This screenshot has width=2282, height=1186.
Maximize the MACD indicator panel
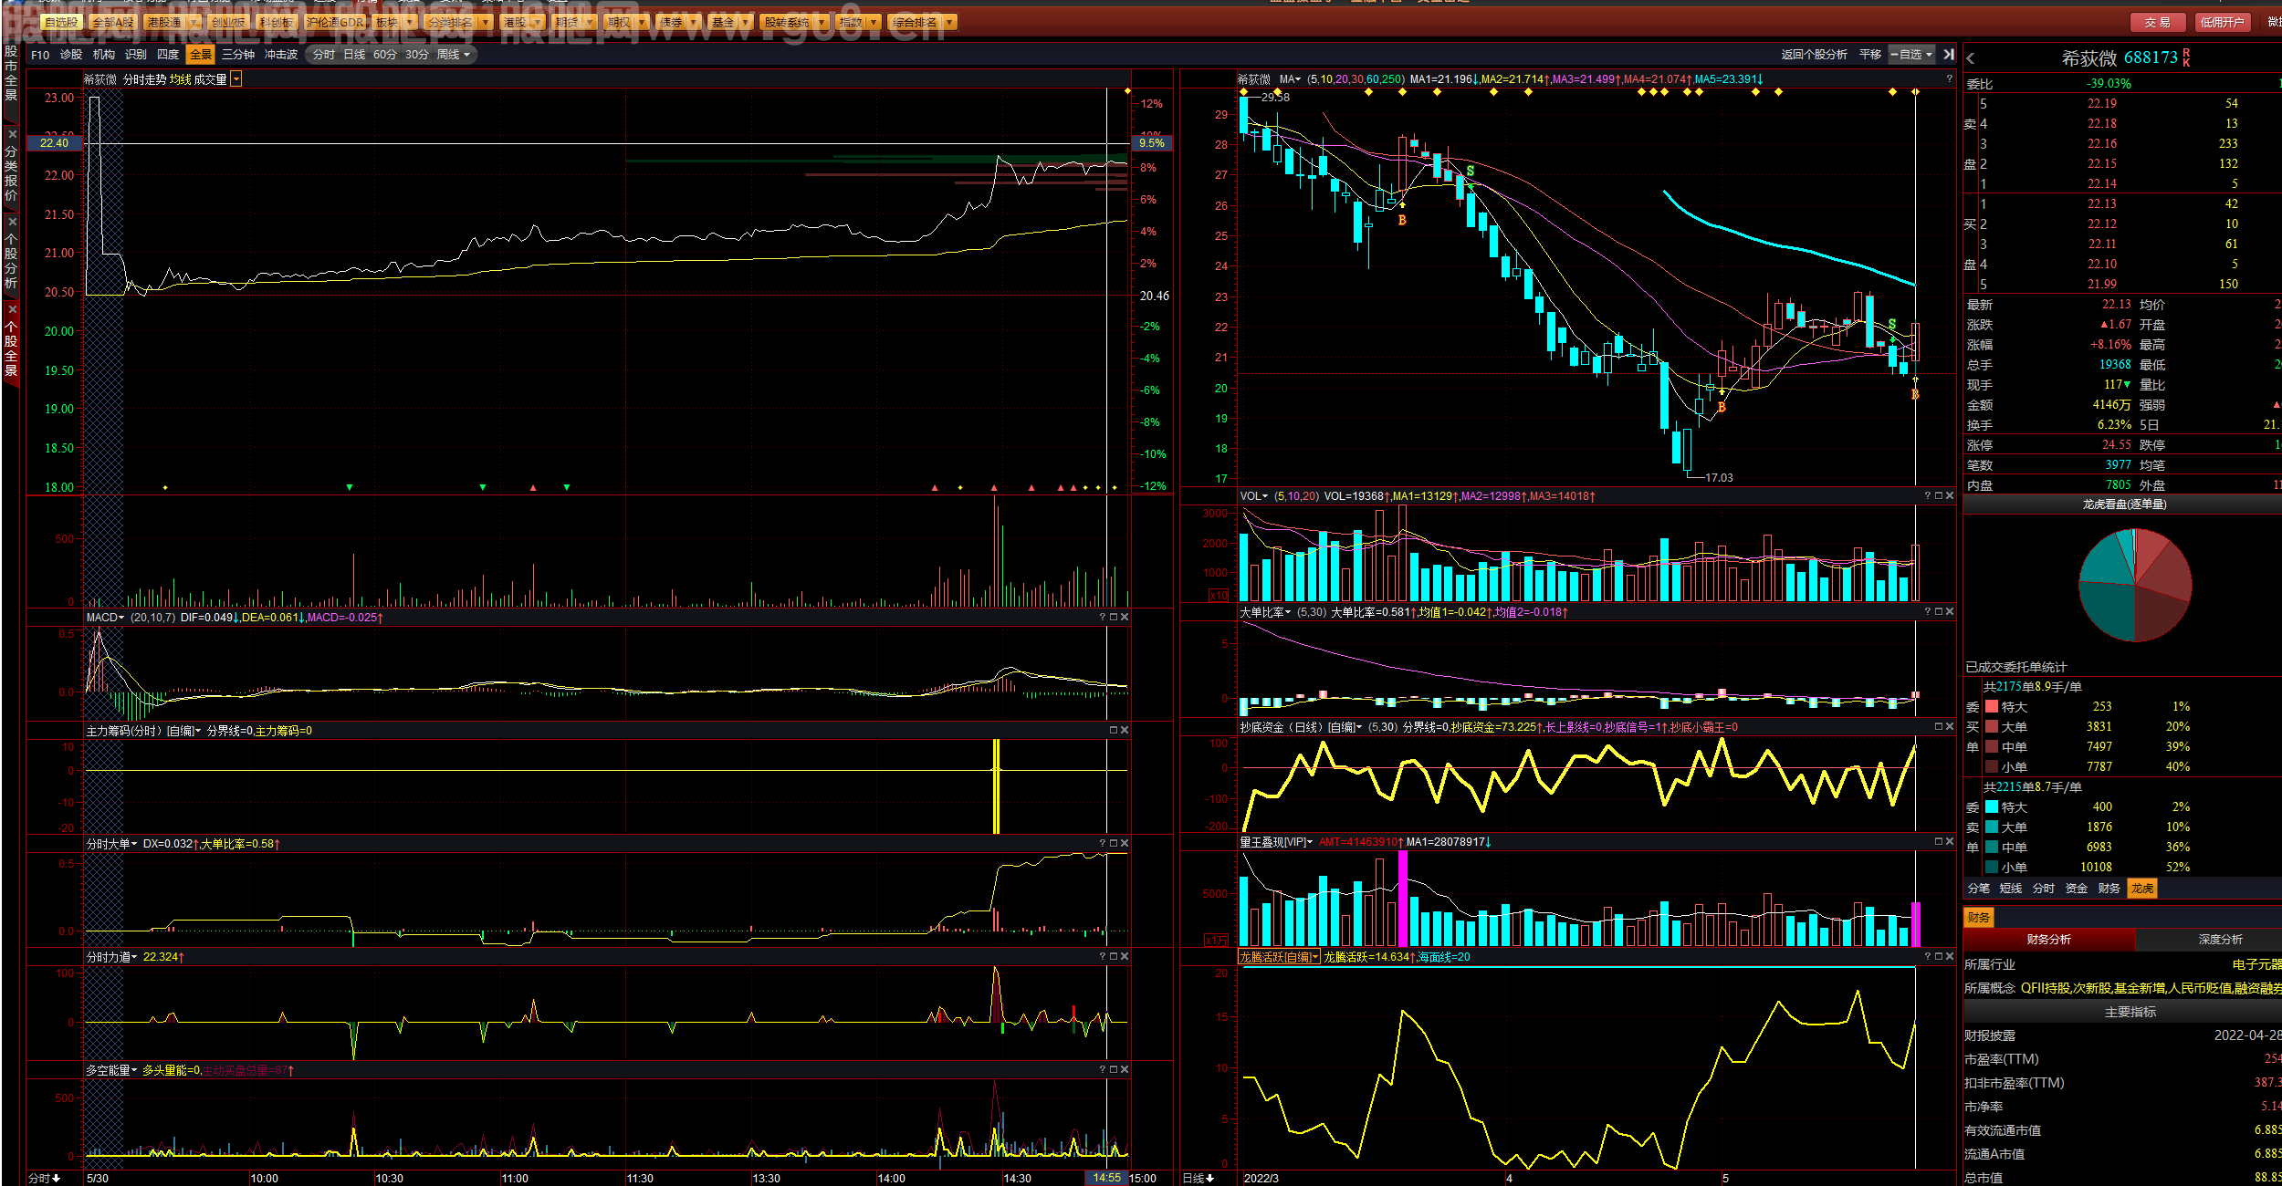[1114, 618]
